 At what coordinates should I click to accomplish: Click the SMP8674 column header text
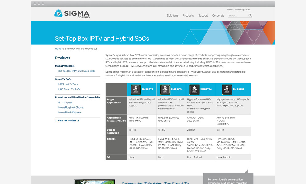(x=177, y=90)
